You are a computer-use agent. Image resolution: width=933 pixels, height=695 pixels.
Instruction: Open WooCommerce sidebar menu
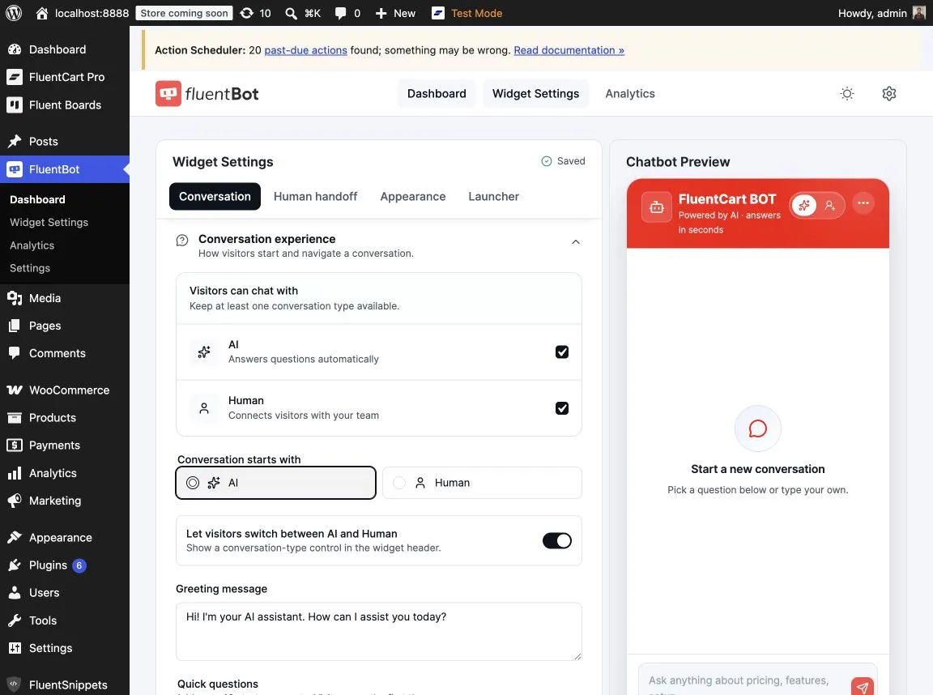pos(69,390)
